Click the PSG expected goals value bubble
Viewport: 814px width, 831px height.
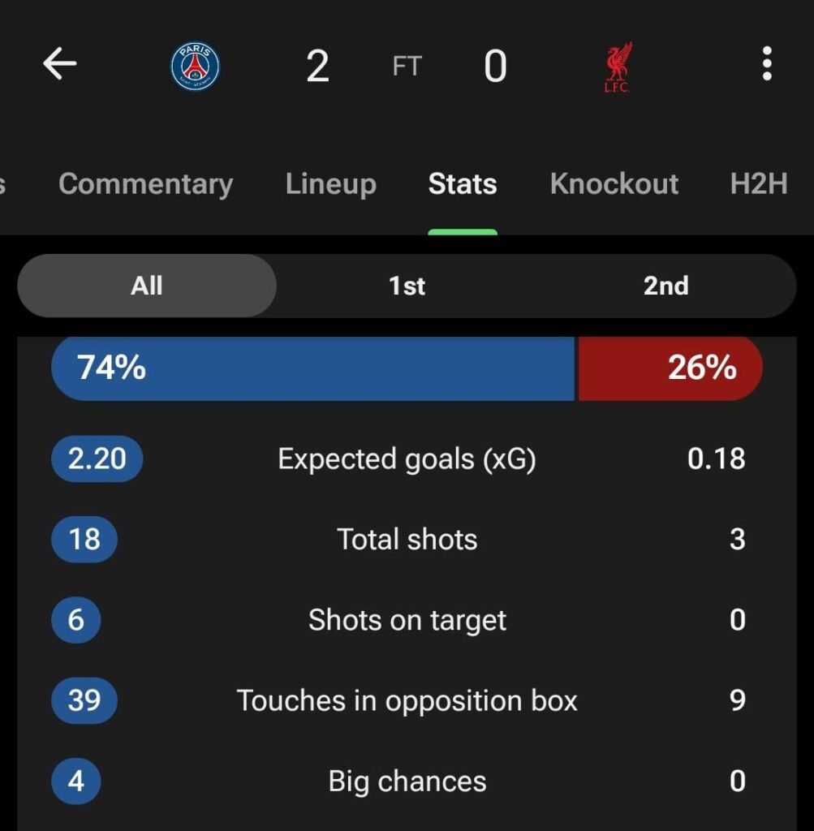pyautogui.click(x=97, y=459)
